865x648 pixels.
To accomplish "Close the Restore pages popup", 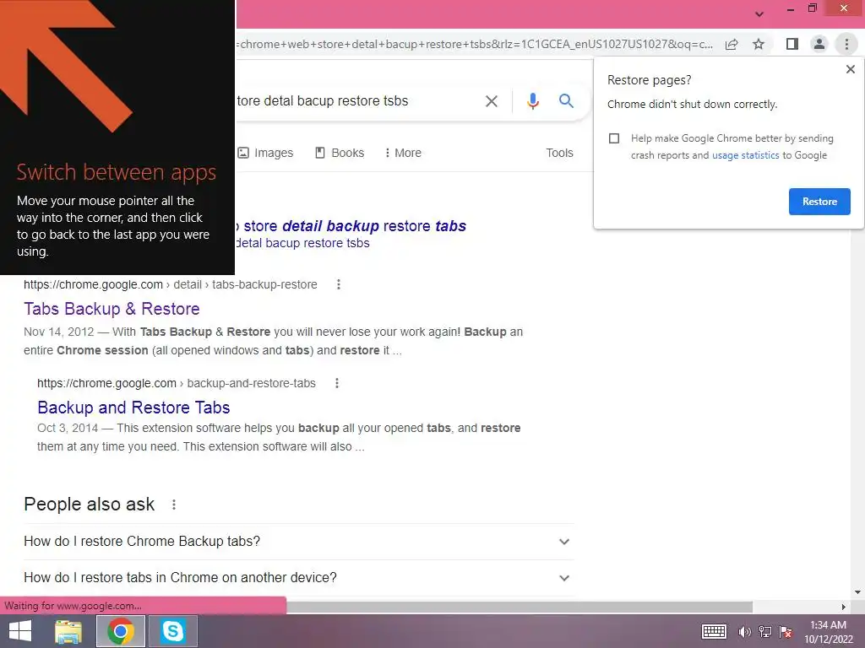I will tap(850, 69).
